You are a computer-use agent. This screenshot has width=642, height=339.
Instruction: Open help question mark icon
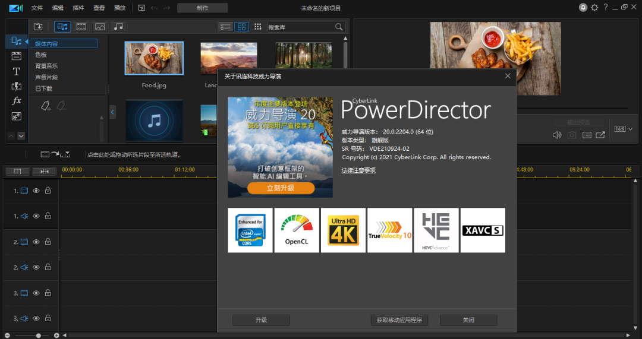click(606, 7)
